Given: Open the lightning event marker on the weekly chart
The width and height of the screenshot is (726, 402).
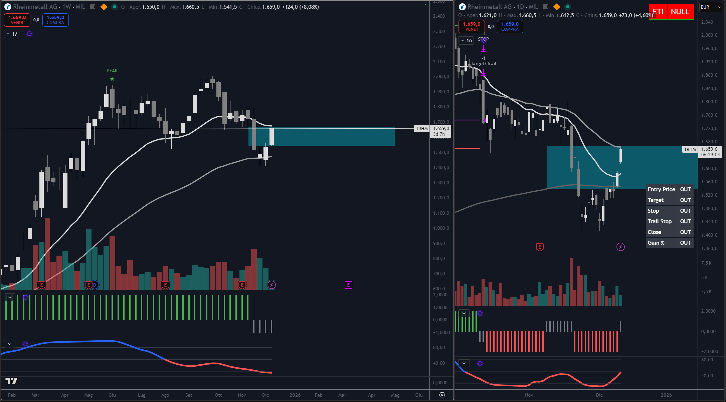Looking at the screenshot, I should pos(271,285).
